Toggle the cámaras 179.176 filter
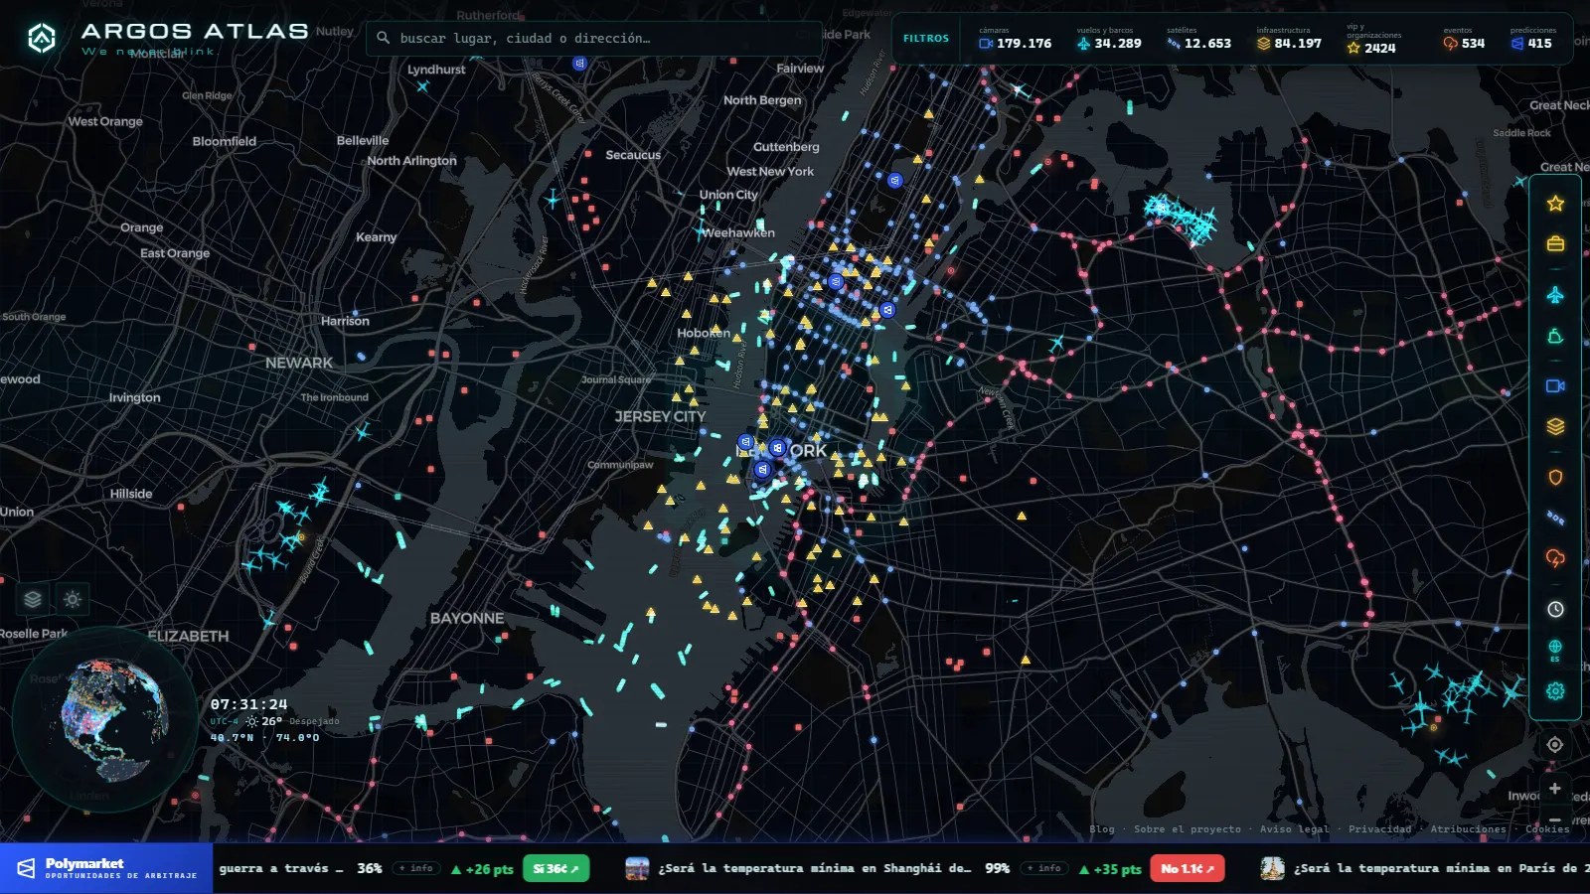Image resolution: width=1590 pixels, height=894 pixels. tap(1015, 39)
